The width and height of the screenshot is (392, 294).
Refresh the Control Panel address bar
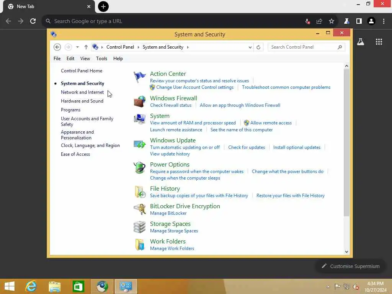pyautogui.click(x=258, y=47)
